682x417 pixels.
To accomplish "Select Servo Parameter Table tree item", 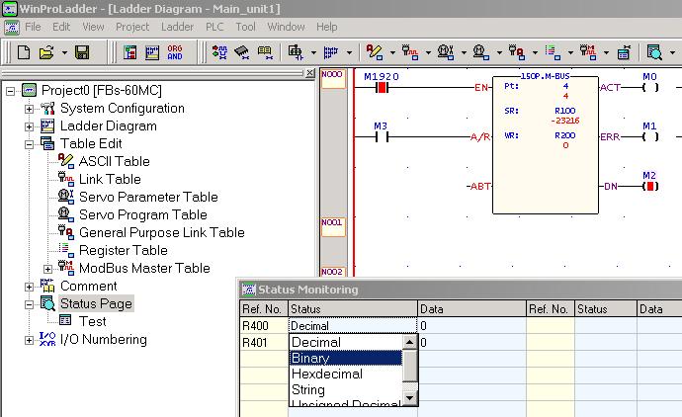I will click(148, 197).
